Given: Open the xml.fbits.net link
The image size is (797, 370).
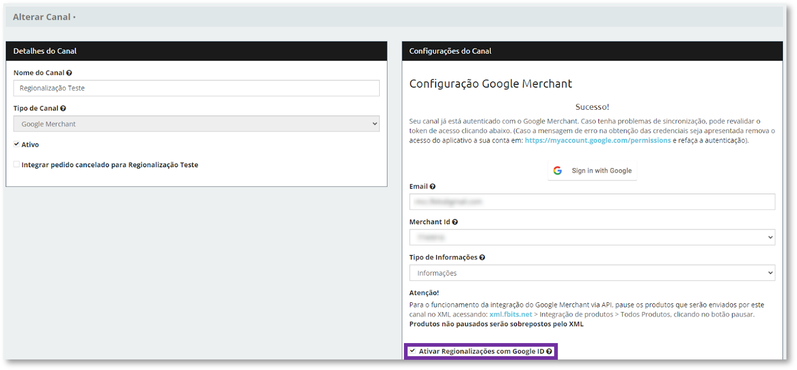Looking at the screenshot, I should click(x=510, y=314).
